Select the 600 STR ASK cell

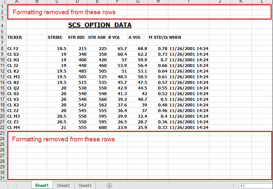(97, 128)
